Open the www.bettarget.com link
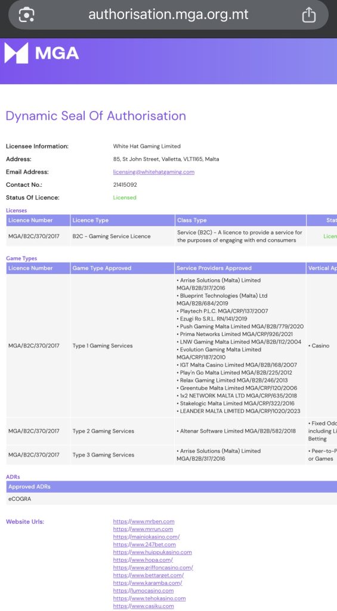 [149, 575]
